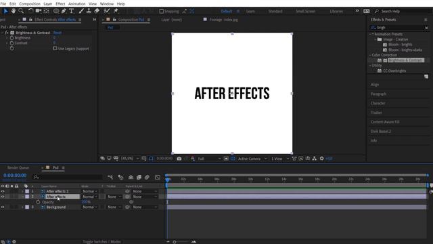Screen dimensions: 433x244
Task: Reset the Brightness & Contrast effect
Action: coord(57,33)
